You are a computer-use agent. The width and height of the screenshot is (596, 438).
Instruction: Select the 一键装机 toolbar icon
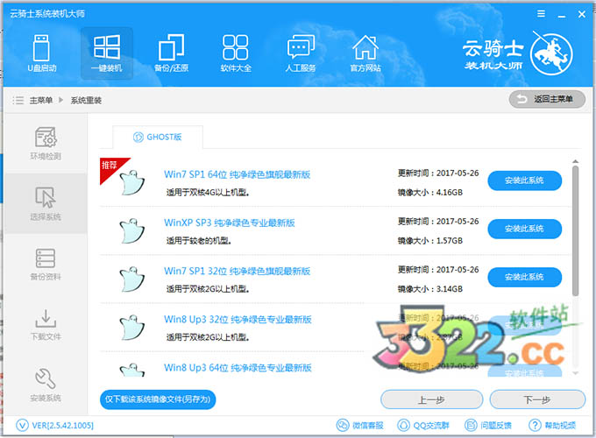107,53
